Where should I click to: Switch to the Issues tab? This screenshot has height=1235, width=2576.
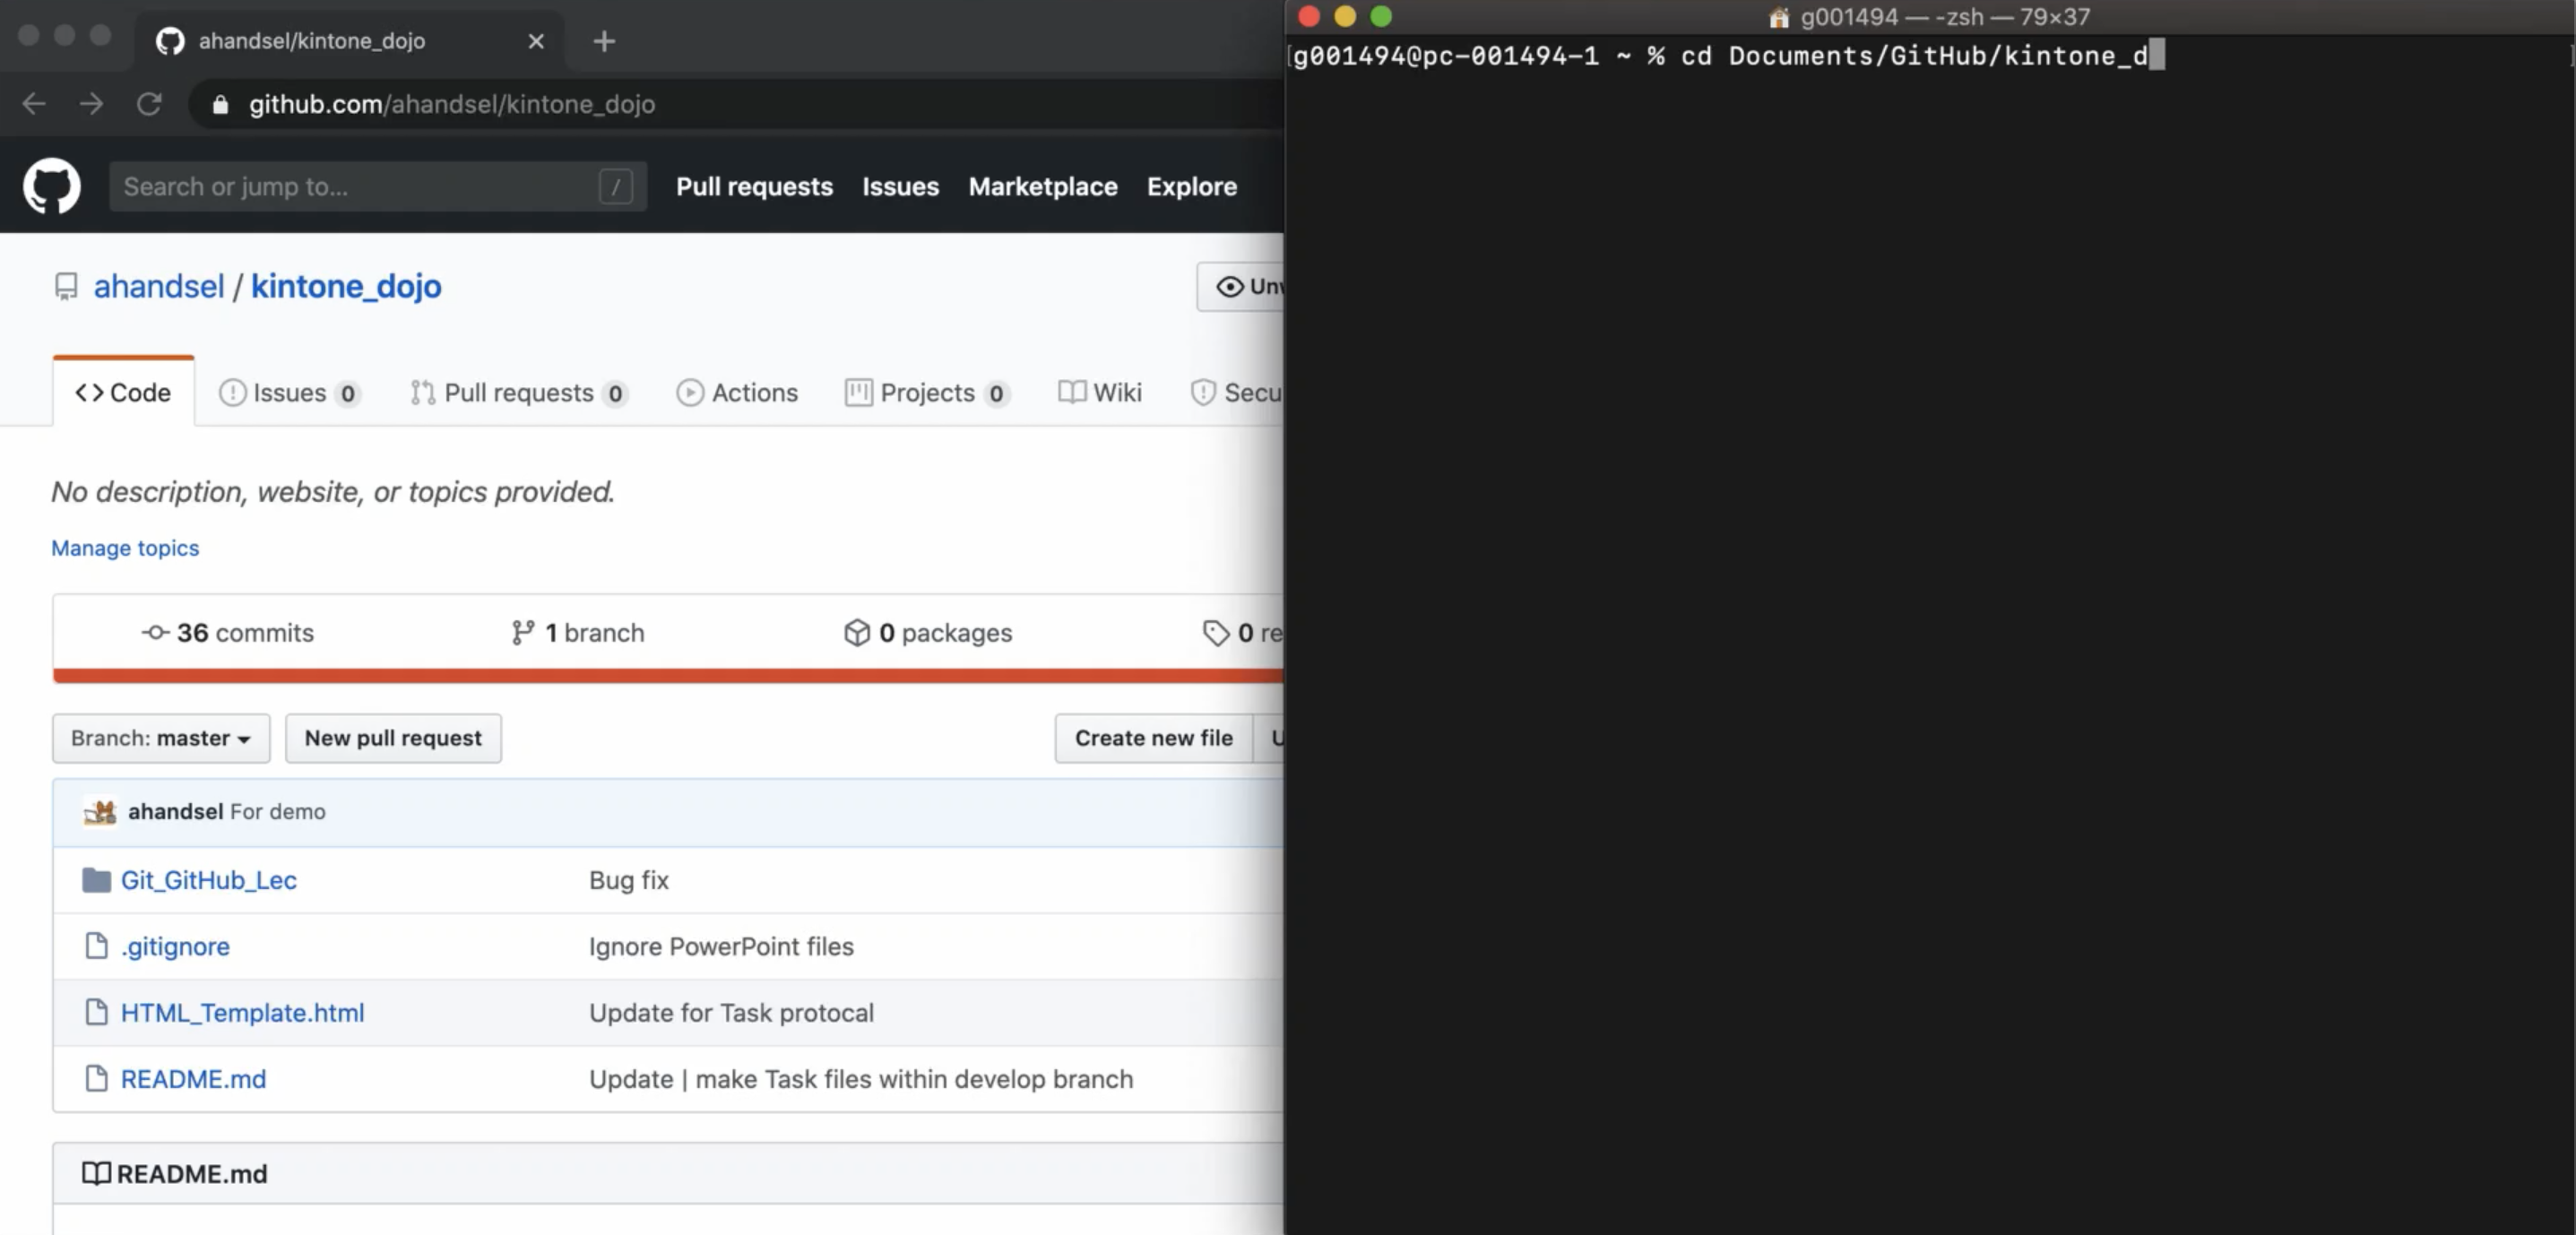(x=290, y=392)
